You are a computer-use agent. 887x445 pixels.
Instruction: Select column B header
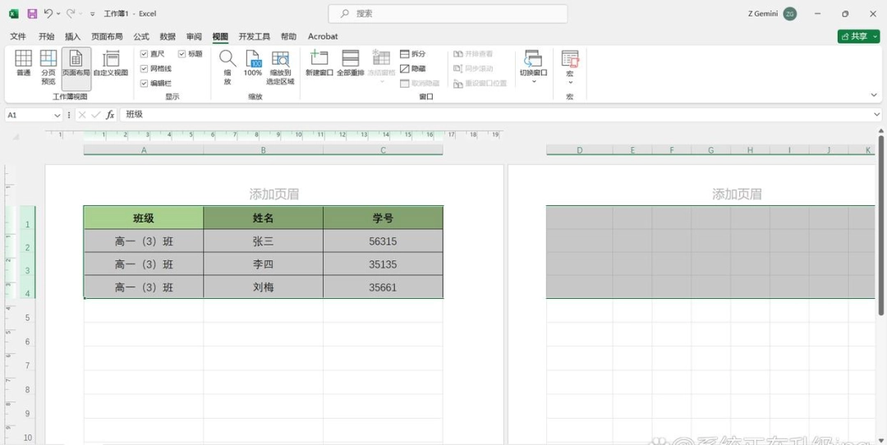tap(264, 150)
